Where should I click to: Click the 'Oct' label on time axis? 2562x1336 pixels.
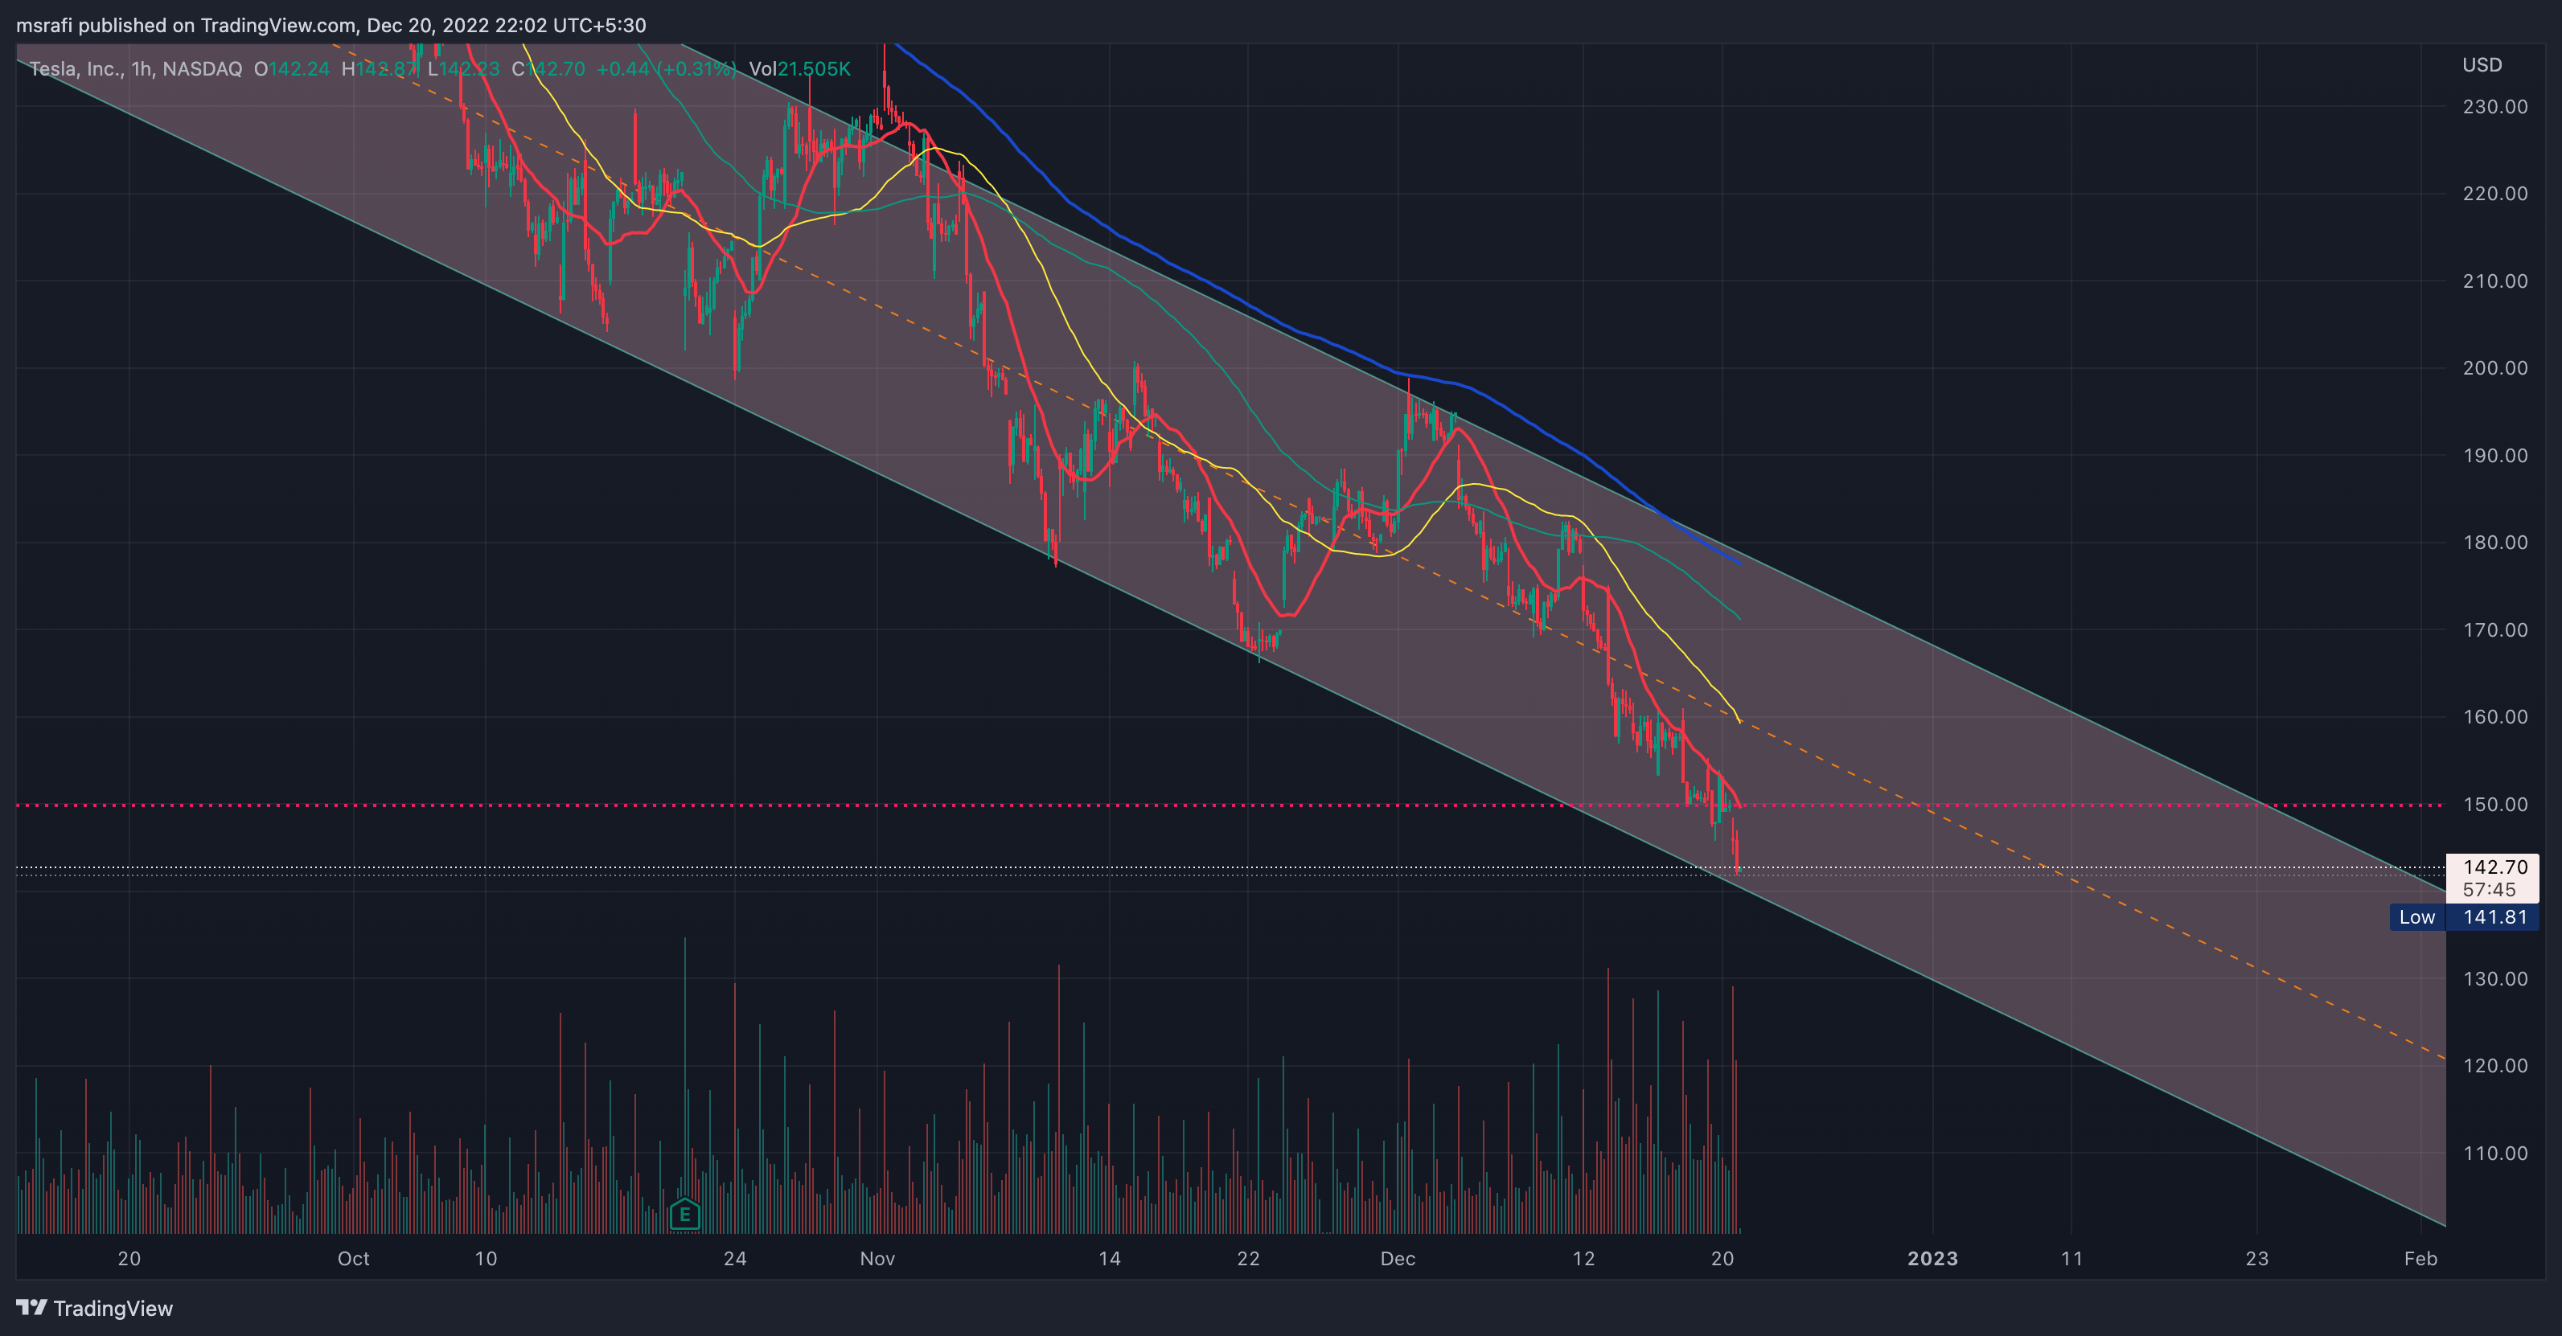tap(353, 1259)
